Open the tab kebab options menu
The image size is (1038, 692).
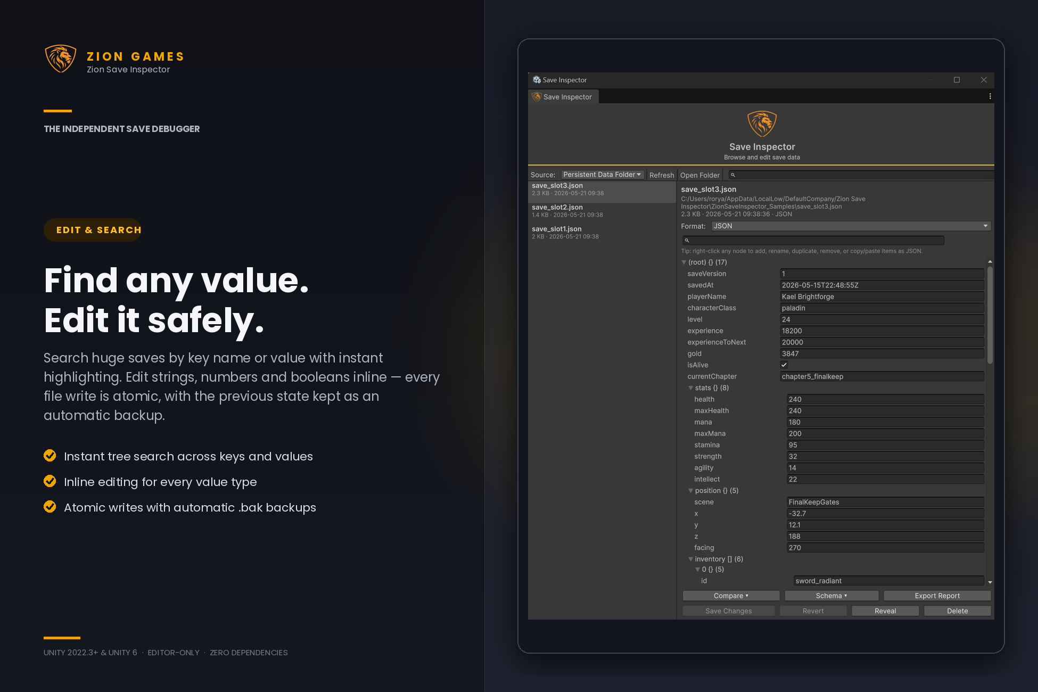pyautogui.click(x=990, y=96)
